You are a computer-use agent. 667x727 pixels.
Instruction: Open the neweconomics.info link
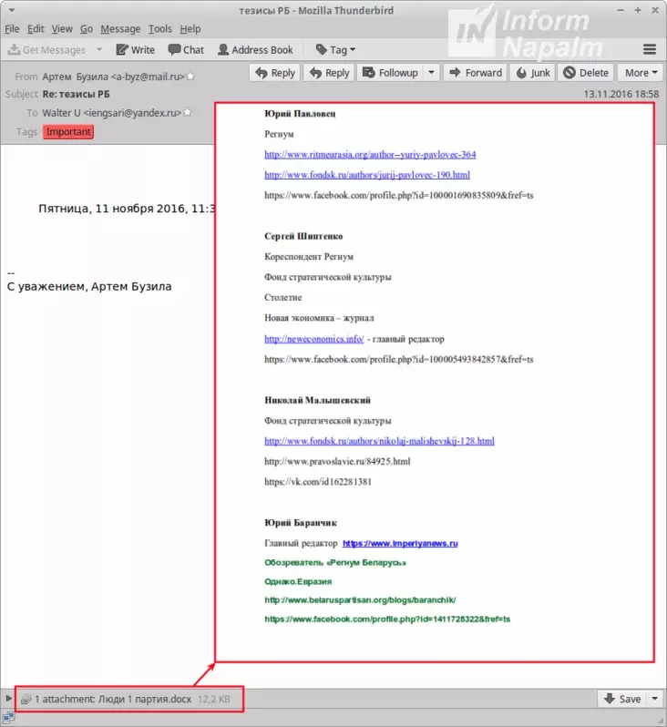[x=314, y=339]
